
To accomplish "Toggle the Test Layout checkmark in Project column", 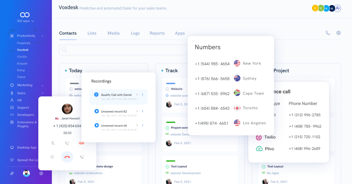I will (263, 166).
